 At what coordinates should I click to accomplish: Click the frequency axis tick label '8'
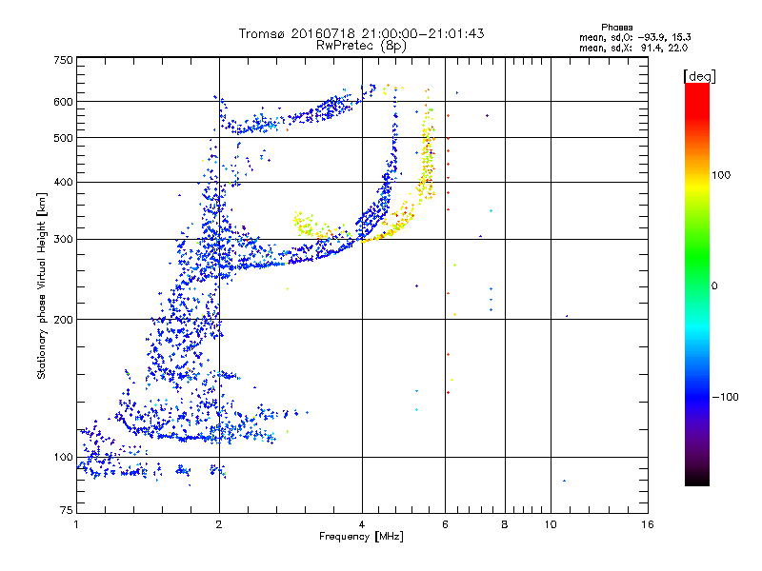(x=505, y=524)
